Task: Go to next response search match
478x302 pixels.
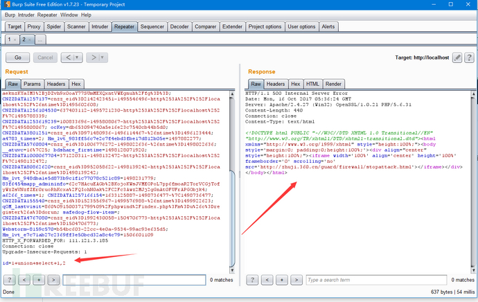Action: pyautogui.click(x=296, y=280)
